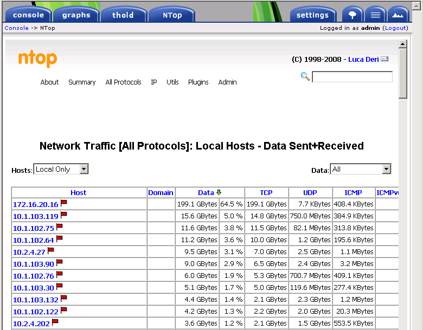Click the red flag next to 10.1.102.122

(63, 310)
